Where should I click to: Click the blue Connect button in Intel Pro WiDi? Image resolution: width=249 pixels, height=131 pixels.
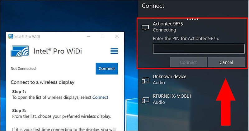pyautogui.click(x=107, y=69)
